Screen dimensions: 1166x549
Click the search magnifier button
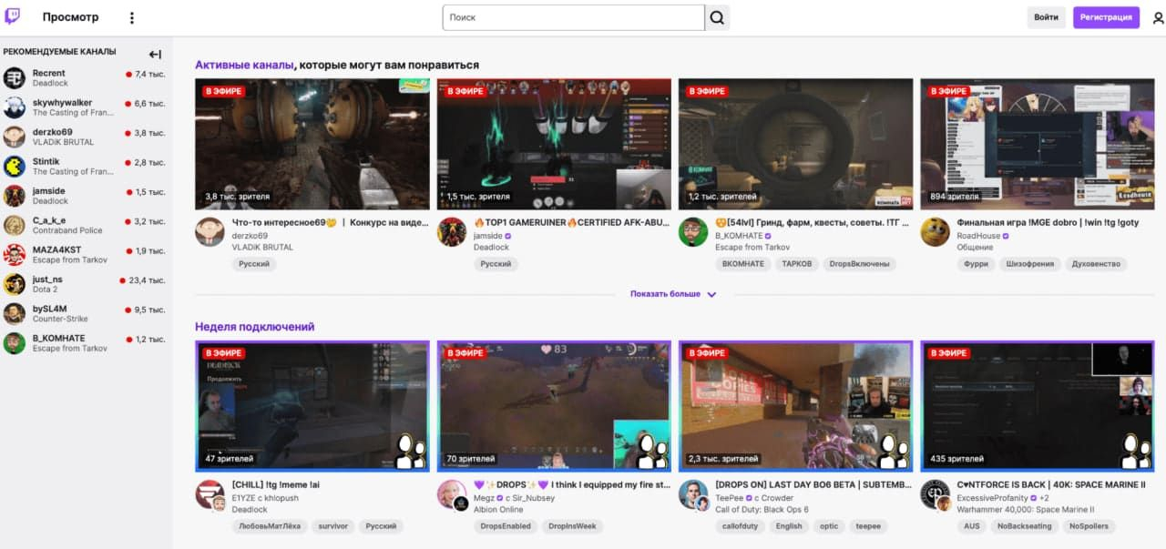click(717, 17)
